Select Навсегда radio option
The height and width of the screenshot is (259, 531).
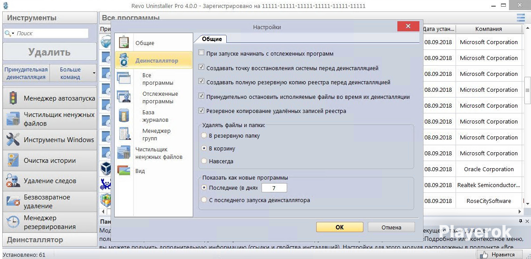tap(204, 161)
